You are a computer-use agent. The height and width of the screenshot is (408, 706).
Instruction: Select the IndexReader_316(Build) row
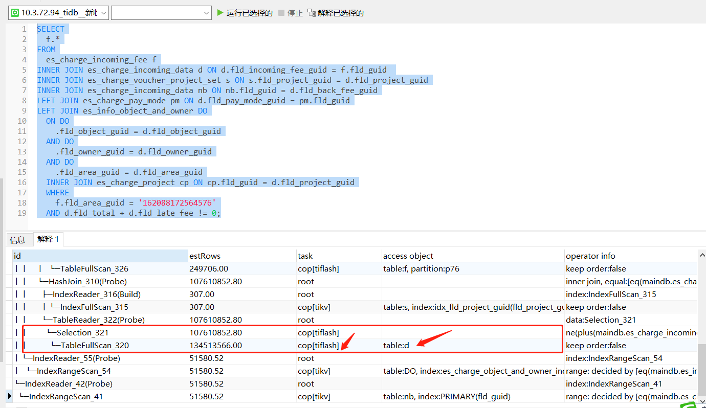[355, 294]
